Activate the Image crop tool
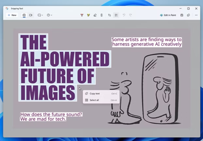The height and width of the screenshot is (141, 203). point(109,15)
